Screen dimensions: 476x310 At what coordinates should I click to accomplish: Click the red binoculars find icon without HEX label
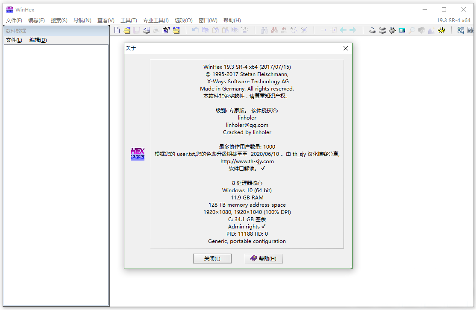click(274, 30)
